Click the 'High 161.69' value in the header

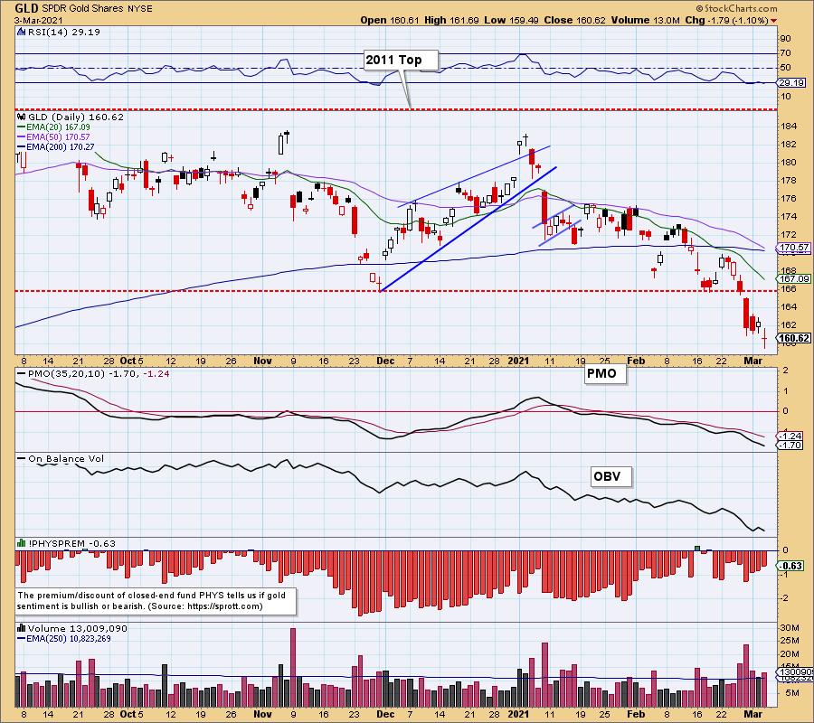pyautogui.click(x=451, y=20)
